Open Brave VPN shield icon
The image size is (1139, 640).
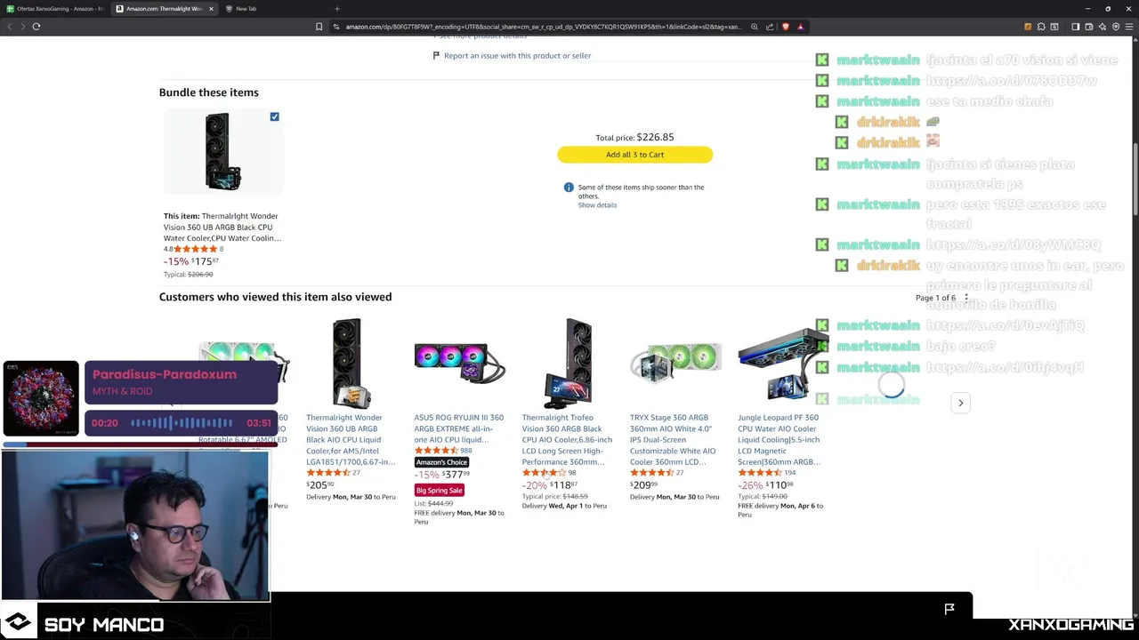[x=1115, y=27]
